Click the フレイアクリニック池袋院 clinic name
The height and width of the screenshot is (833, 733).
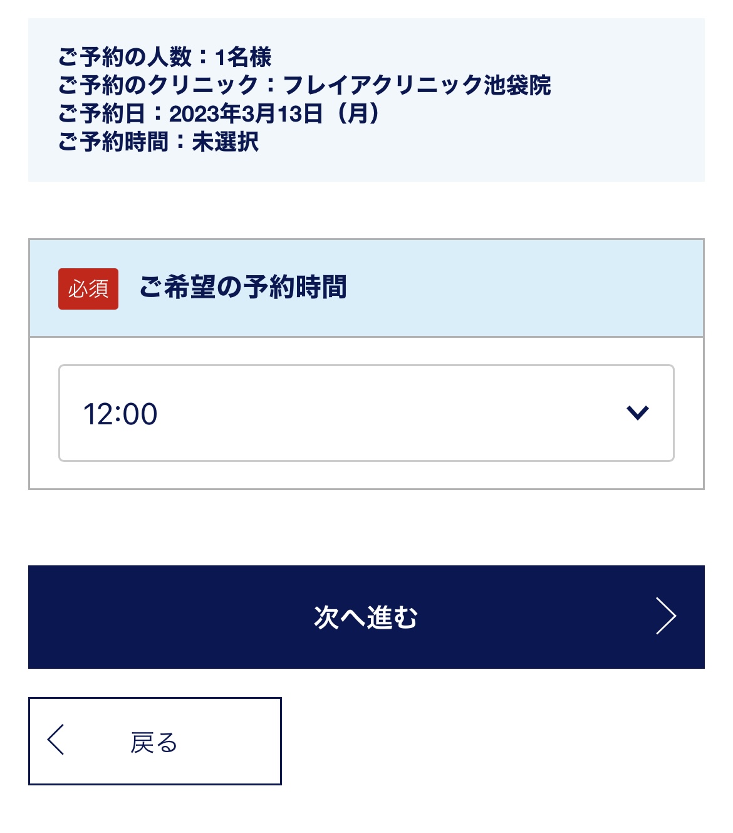(417, 85)
